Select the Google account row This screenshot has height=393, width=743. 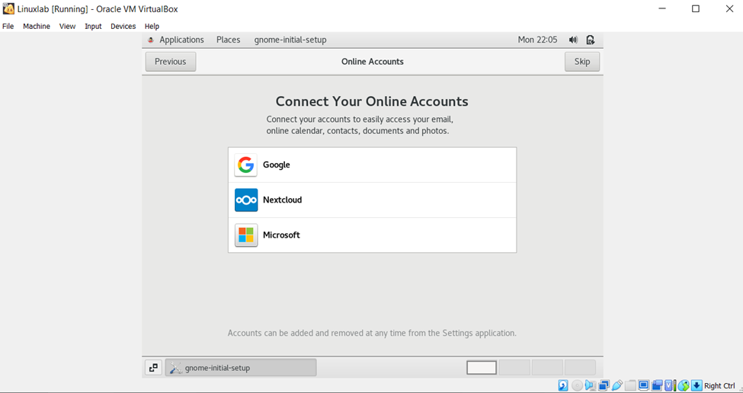click(373, 165)
